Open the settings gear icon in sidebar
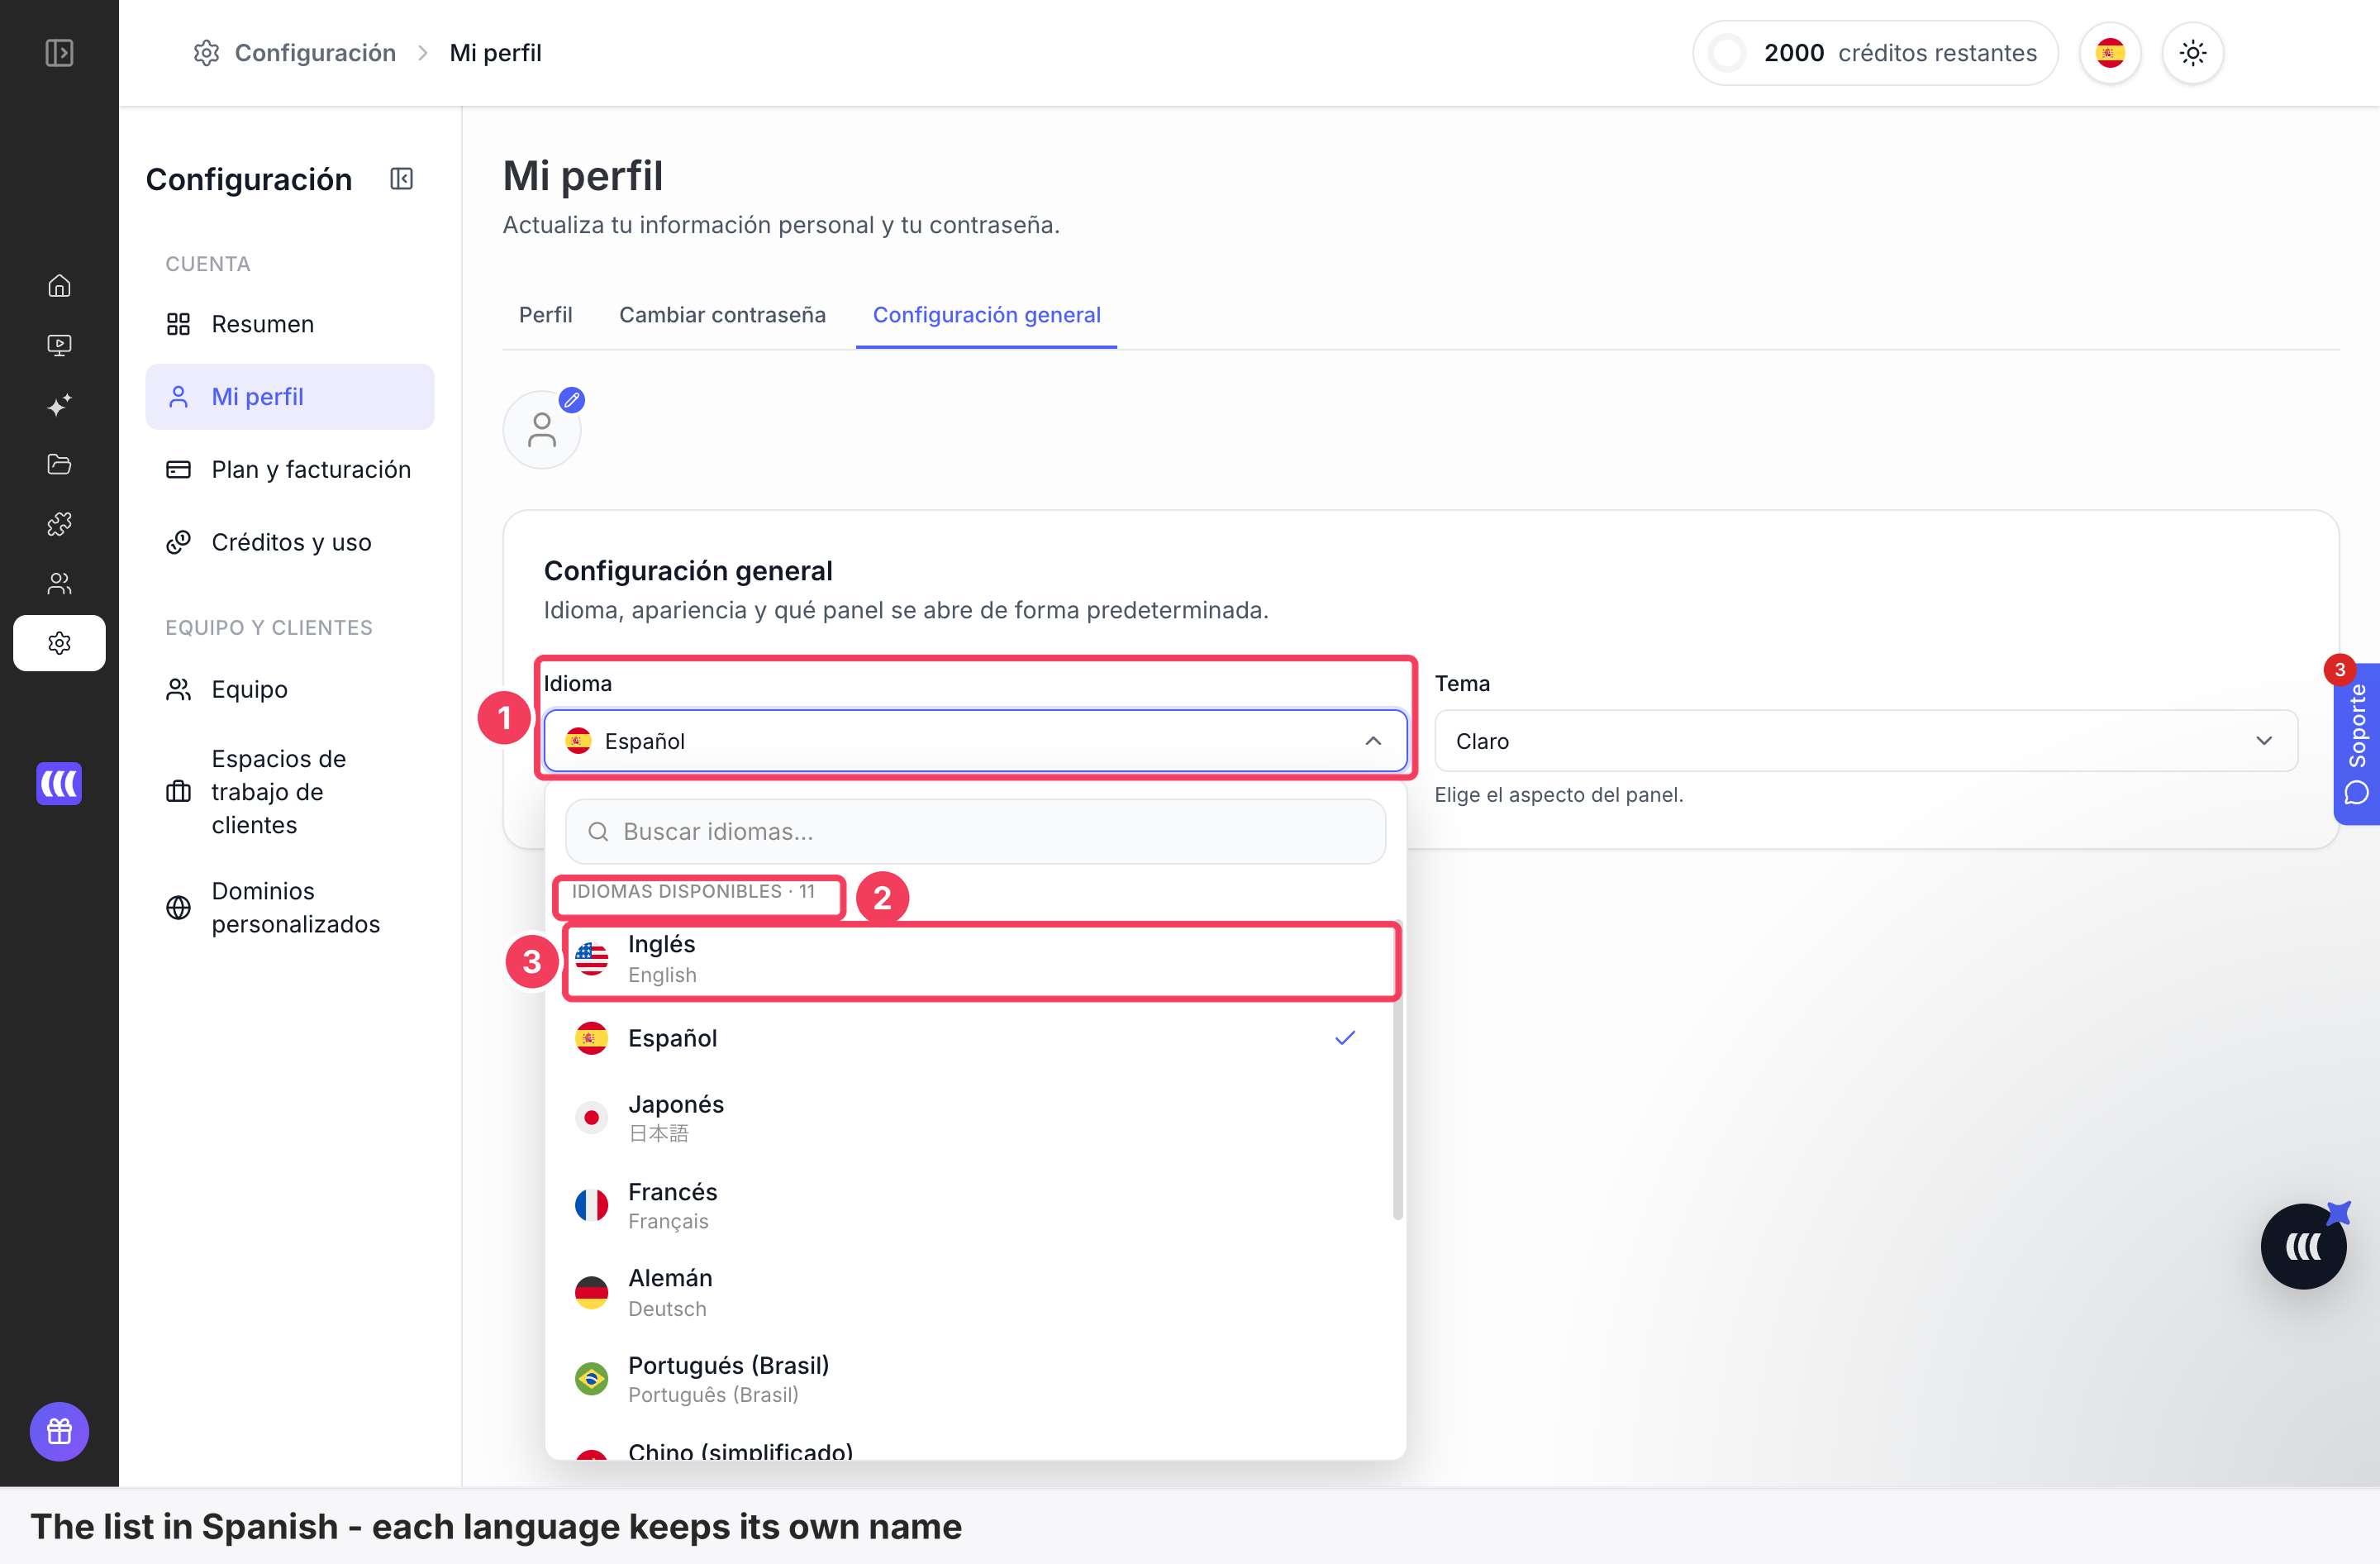Screen dimensions: 2380x1564 coord(59,643)
